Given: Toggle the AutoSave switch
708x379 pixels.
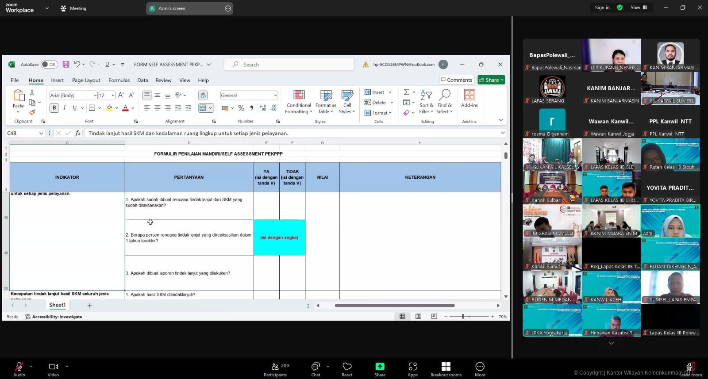Looking at the screenshot, I should pos(49,65).
